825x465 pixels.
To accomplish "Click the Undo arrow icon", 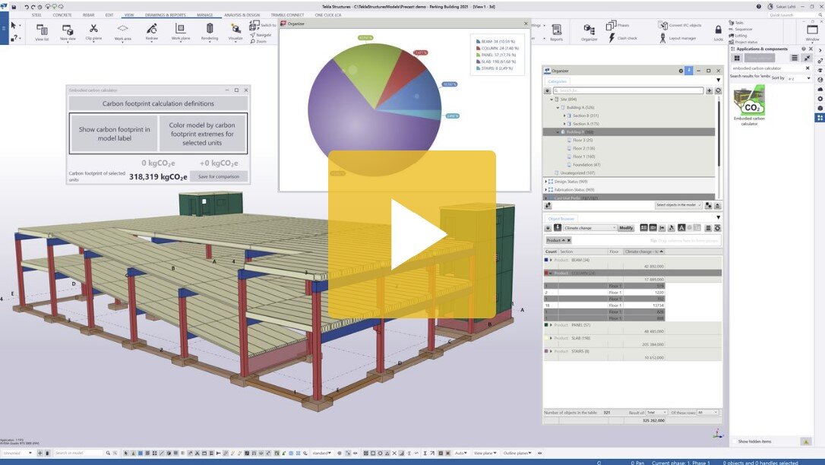I will [27, 7].
